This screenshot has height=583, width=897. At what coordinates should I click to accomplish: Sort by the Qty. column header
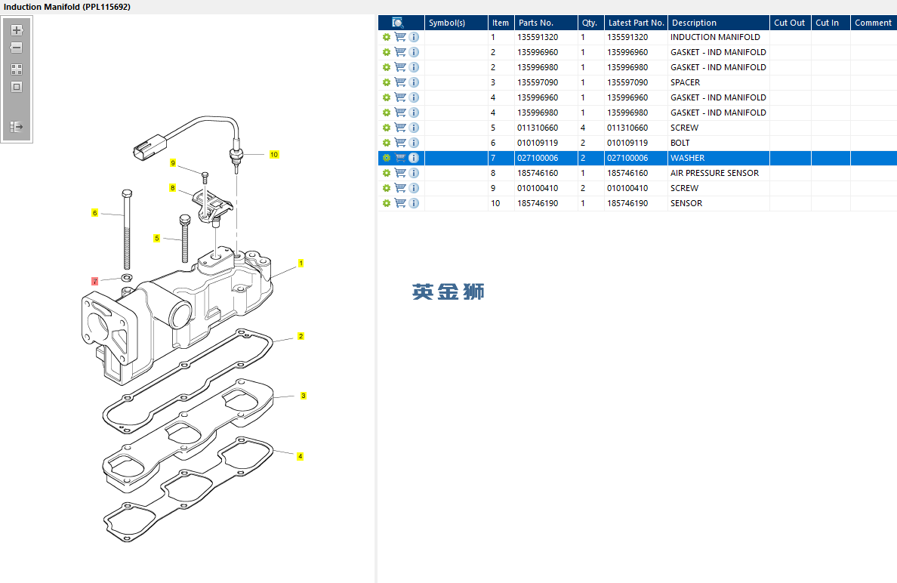coord(591,23)
